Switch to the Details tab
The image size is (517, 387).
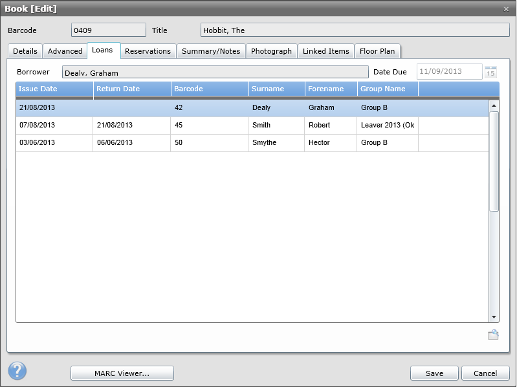(25, 51)
